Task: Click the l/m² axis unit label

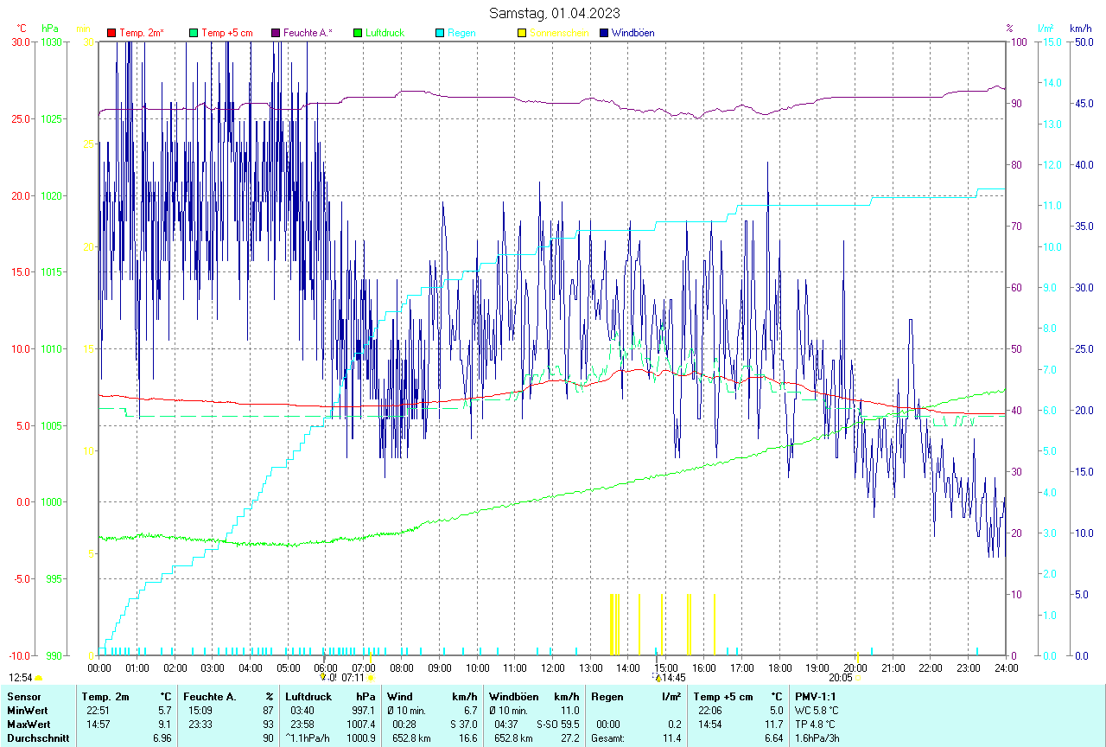Action: click(x=1046, y=29)
